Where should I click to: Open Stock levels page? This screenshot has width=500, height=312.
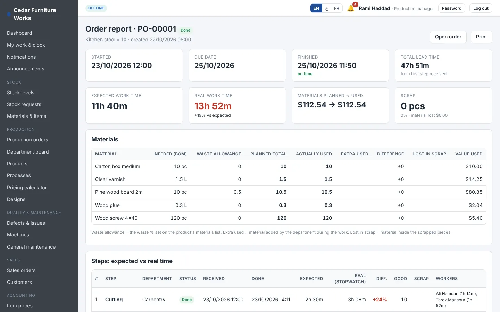tap(20, 93)
